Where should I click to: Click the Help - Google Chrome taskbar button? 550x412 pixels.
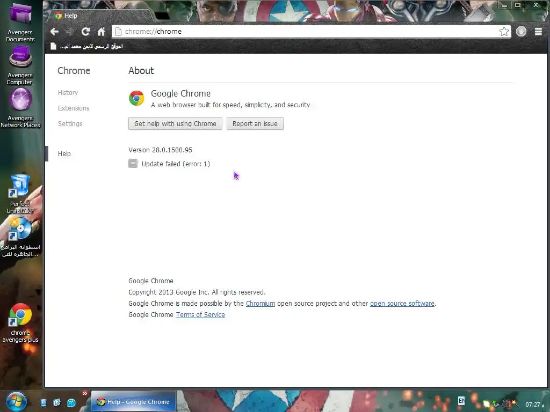tap(134, 401)
